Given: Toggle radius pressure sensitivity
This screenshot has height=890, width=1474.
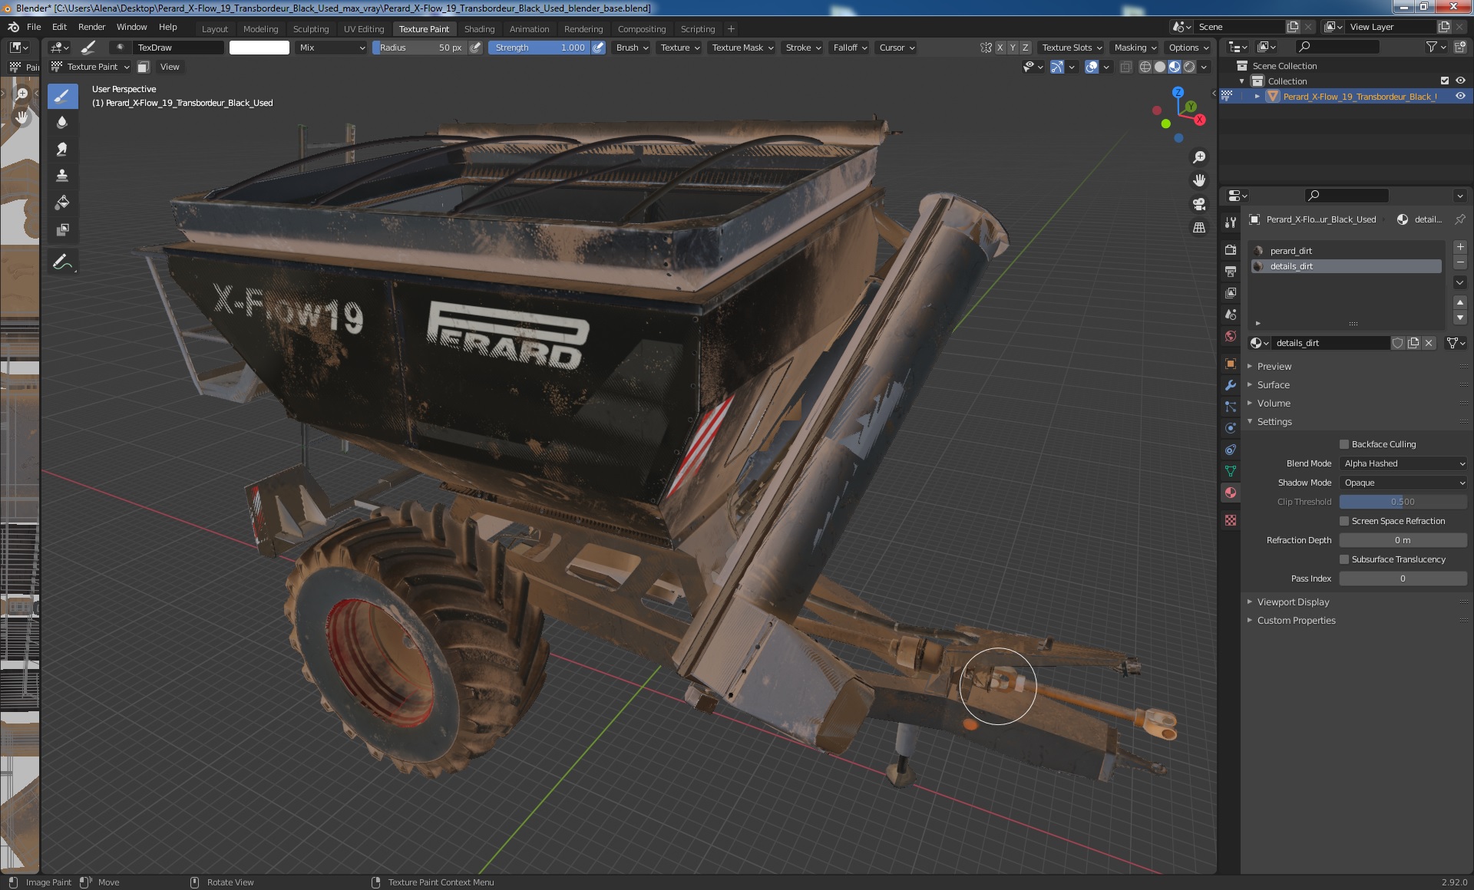Looking at the screenshot, I should click(x=476, y=48).
